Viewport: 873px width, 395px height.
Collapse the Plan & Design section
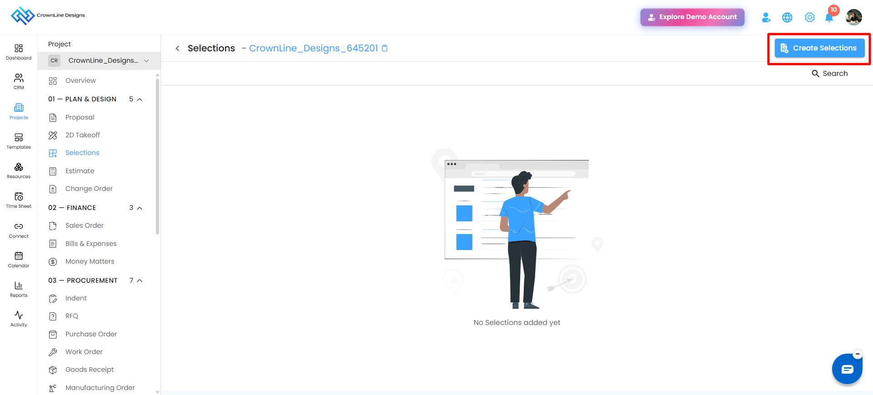[140, 100]
